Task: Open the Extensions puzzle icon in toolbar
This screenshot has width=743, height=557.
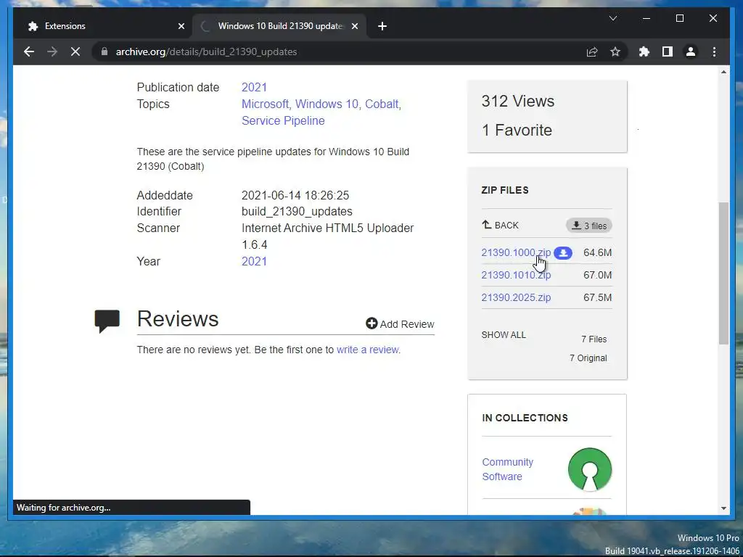Action: point(644,51)
